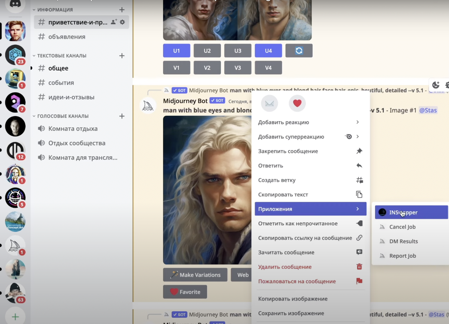Add channel to ГОЛОСОВЫЕ КАНАЛЫ category

click(x=122, y=116)
